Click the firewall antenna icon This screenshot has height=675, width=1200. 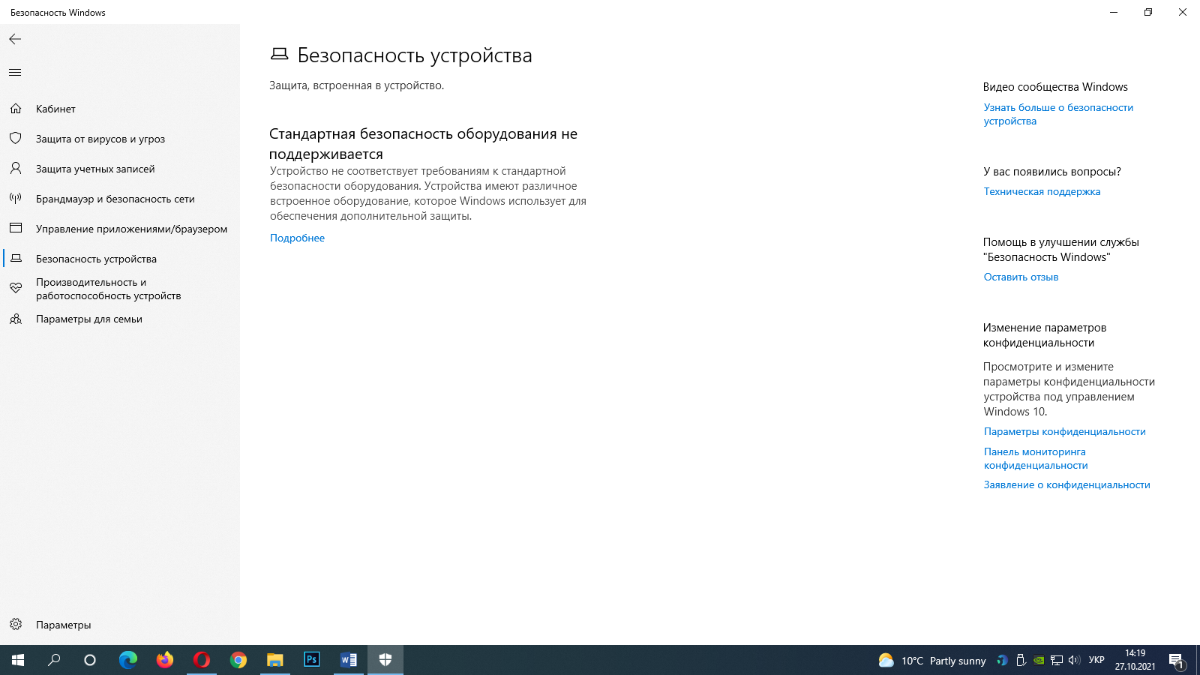pyautogui.click(x=16, y=199)
